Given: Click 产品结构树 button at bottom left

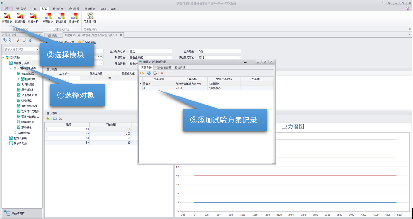Looking at the screenshot, I should pyautogui.click(x=22, y=213).
